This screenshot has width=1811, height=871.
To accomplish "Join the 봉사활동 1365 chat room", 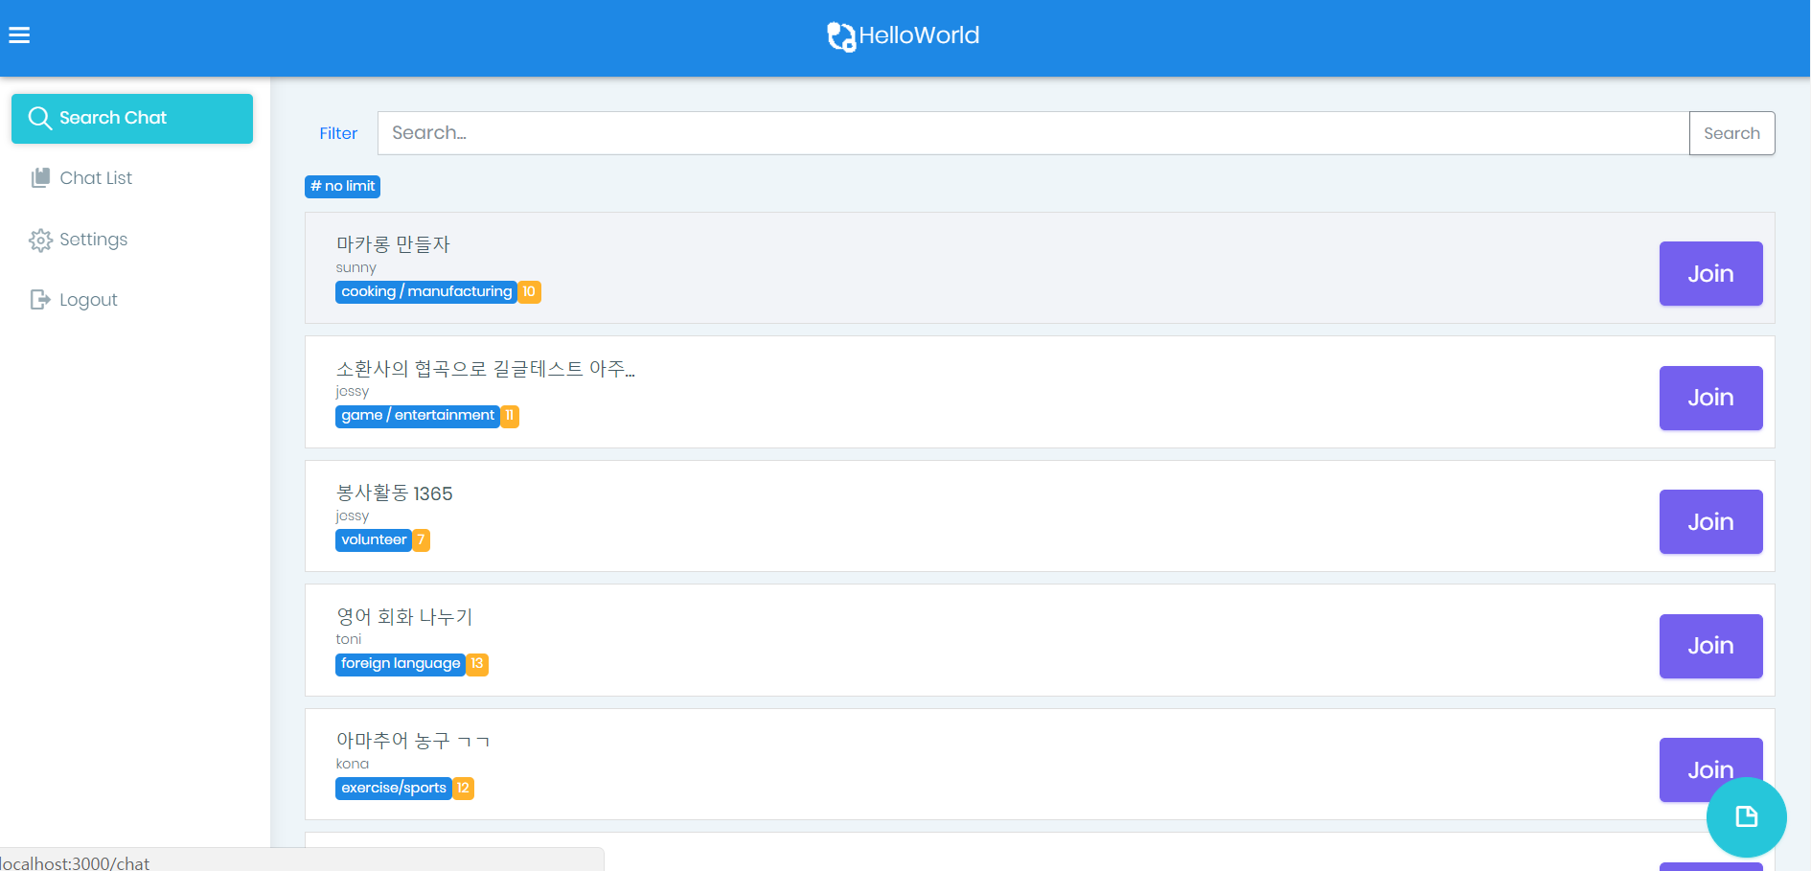I will 1710,521.
